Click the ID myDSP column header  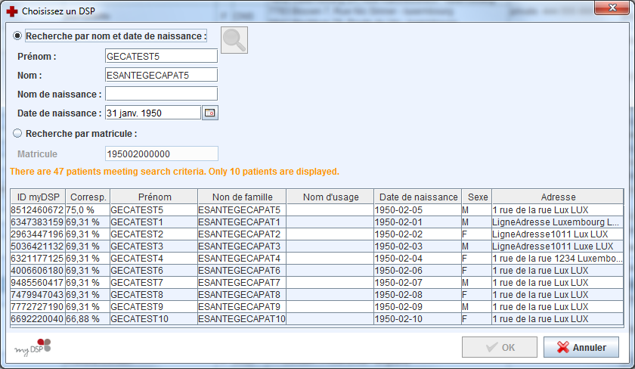[x=38, y=197]
